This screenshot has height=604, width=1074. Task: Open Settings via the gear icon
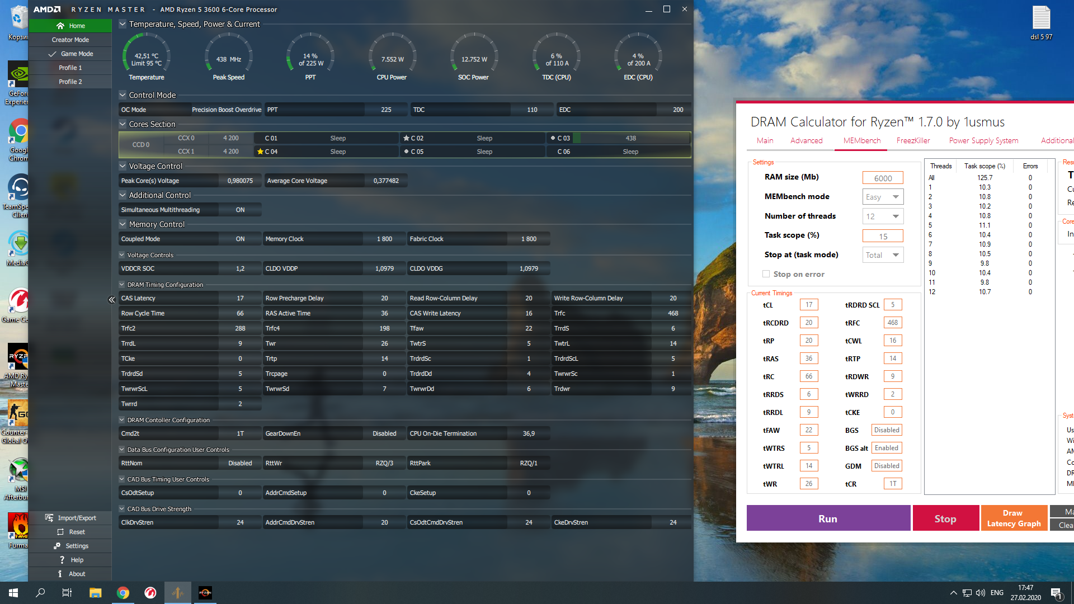[57, 546]
